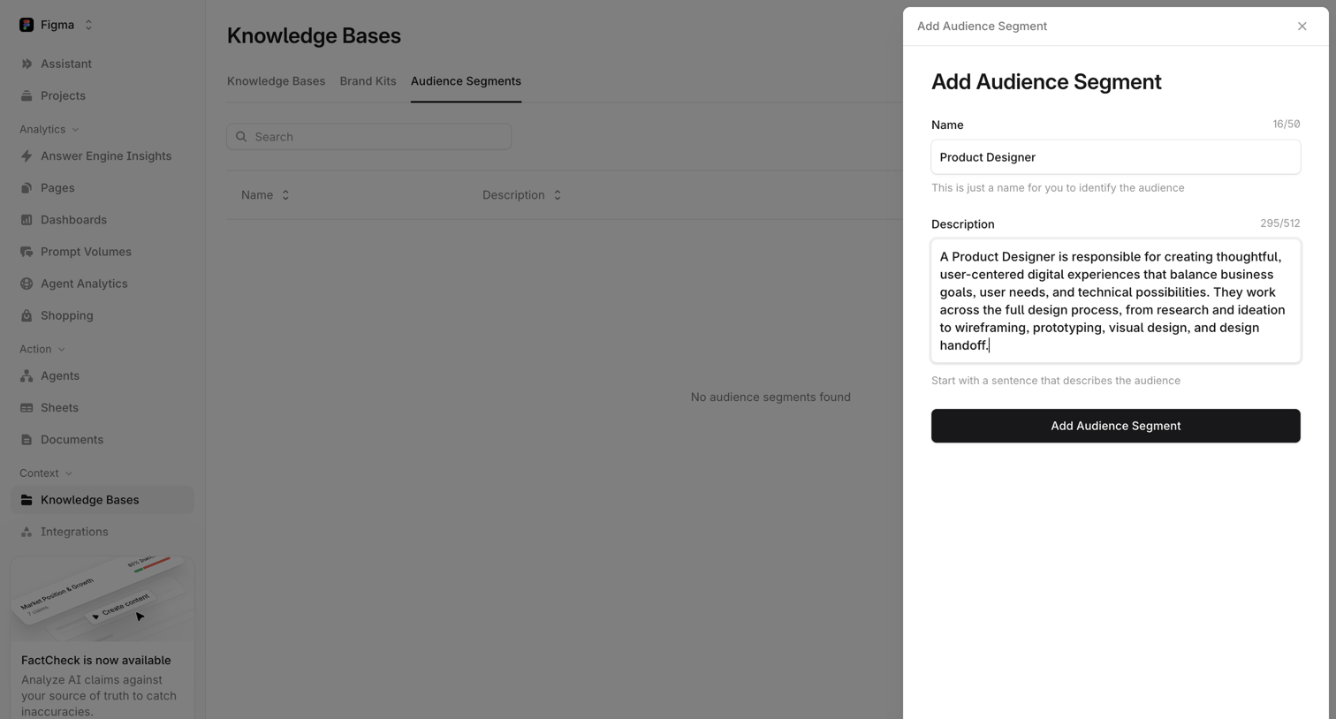Click the Description text area
Screen dimensions: 1336x719
pos(1115,301)
